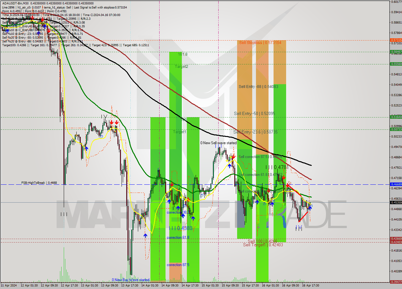Click the 0.6017 price axis value
The height and width of the screenshot is (289, 402).
click(397, 2)
